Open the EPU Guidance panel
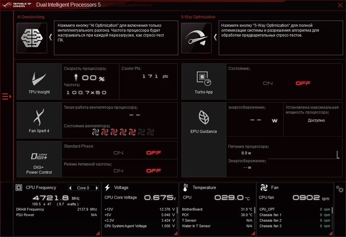 (x=204, y=140)
